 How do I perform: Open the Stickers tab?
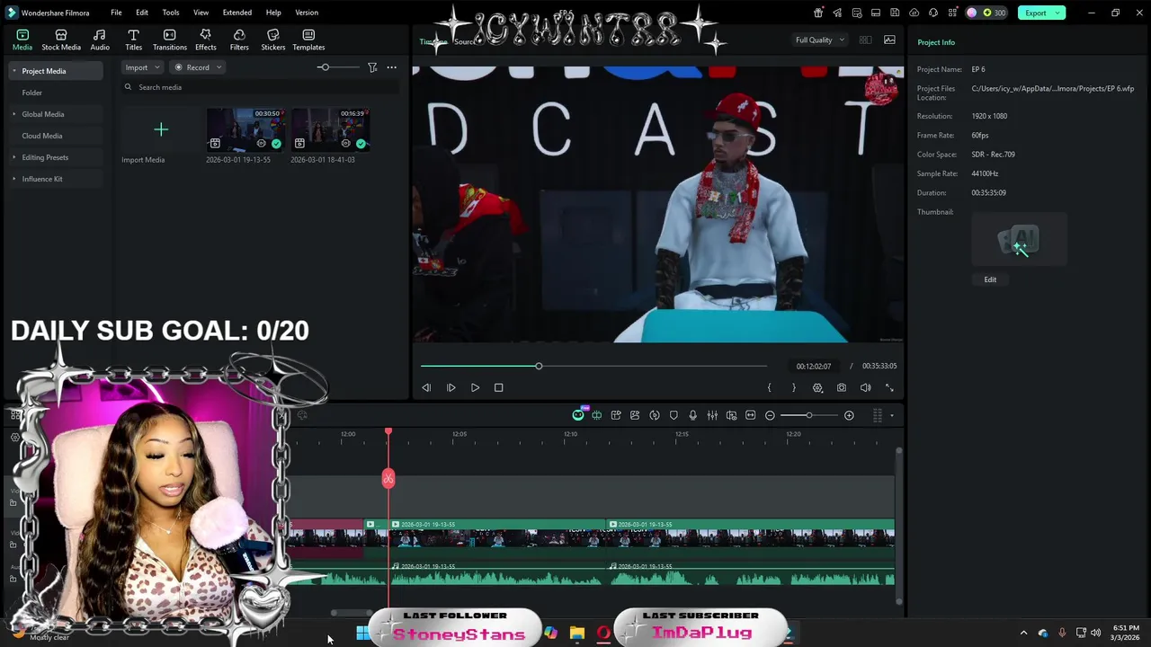coord(272,40)
